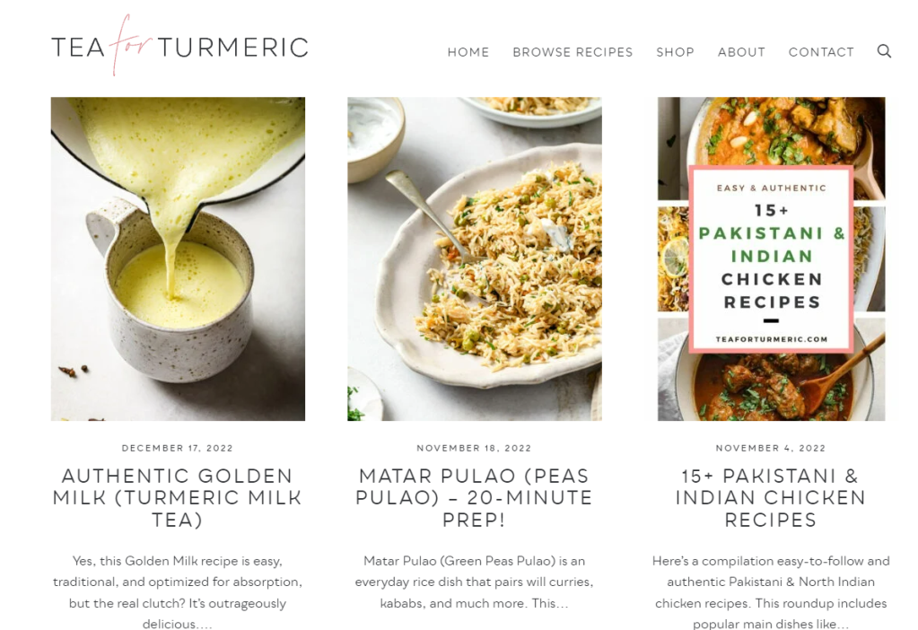Click Authentic Golden Milk article title
Image resolution: width=918 pixels, height=630 pixels.
coord(178,498)
